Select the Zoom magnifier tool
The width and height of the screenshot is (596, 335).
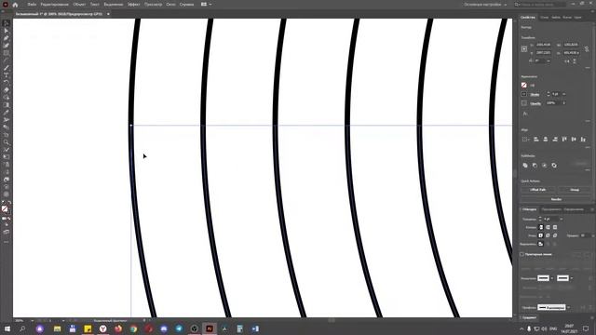coord(7,142)
